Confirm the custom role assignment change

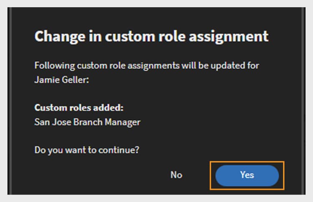tap(247, 175)
